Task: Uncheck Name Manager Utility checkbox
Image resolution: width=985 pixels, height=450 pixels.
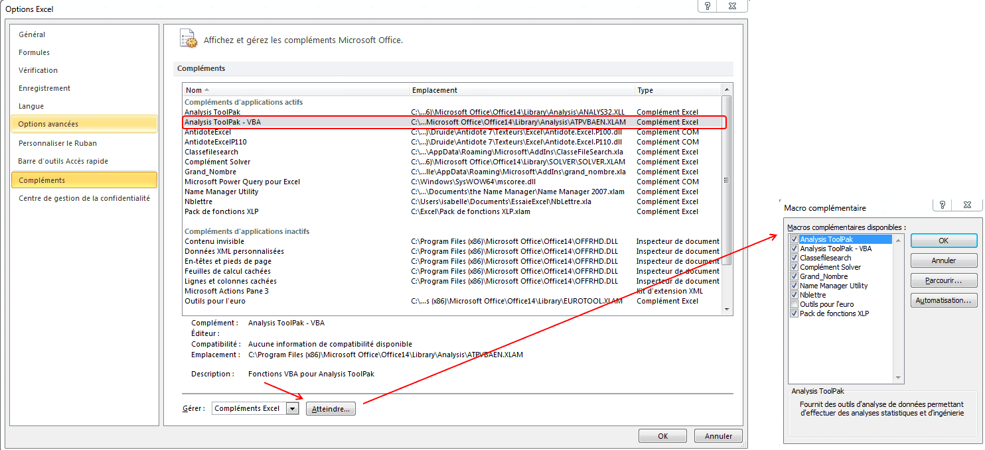Action: [x=794, y=286]
